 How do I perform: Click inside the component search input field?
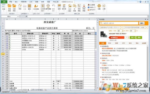119,23
